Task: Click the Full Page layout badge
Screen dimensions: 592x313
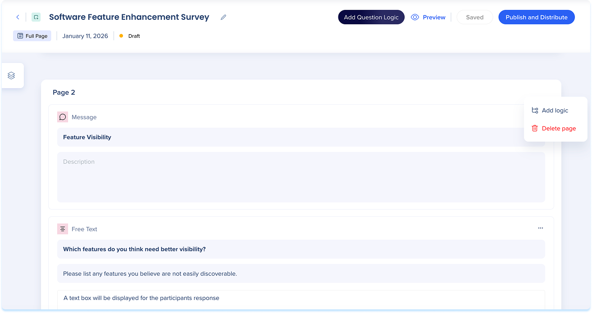Action: pos(32,36)
